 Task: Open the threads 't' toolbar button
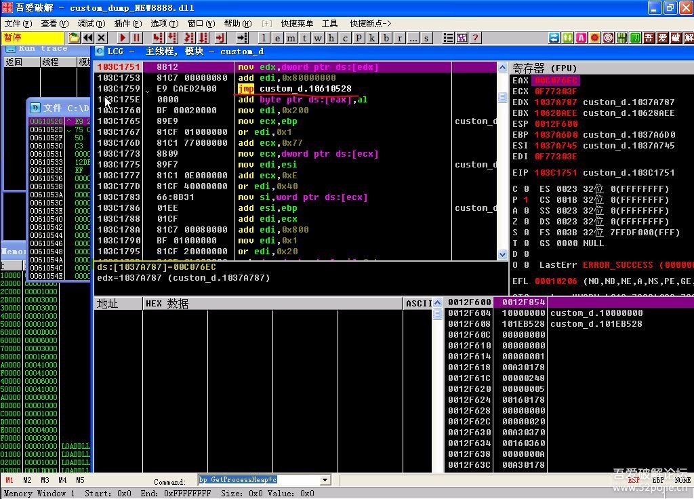[304, 38]
